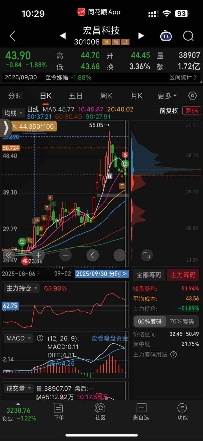
Task: Switch to 五日 five-day tab
Action: pyautogui.click(x=76, y=96)
